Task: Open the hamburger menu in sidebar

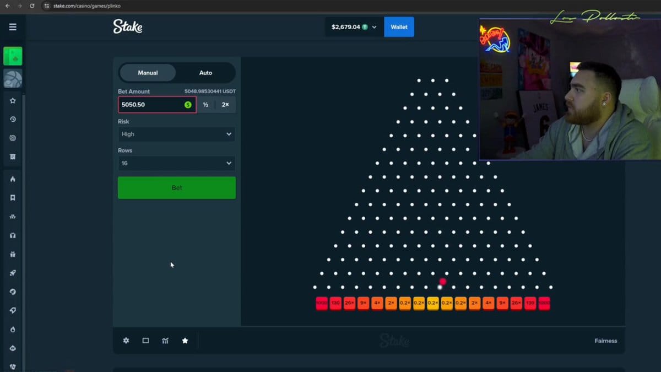Action: coord(13,27)
